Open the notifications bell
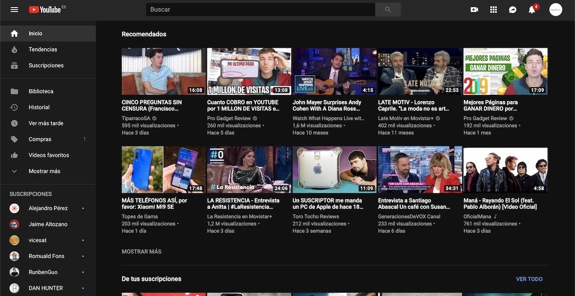 coord(532,10)
